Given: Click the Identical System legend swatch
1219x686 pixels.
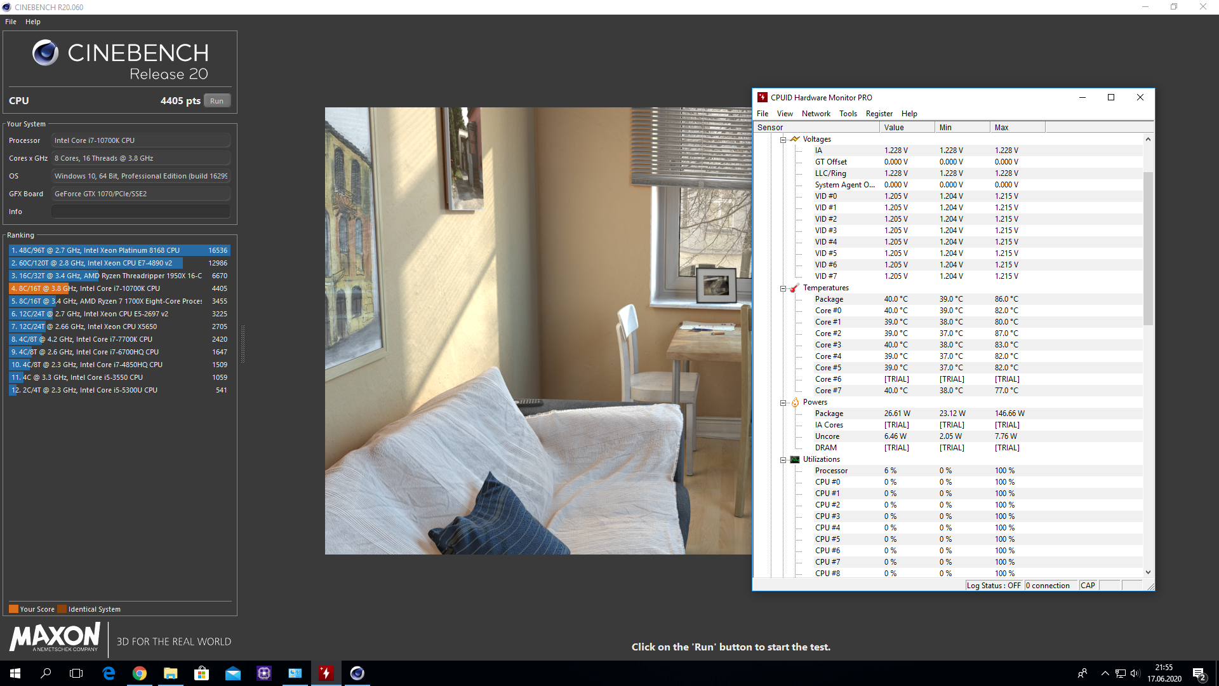Looking at the screenshot, I should 62,609.
